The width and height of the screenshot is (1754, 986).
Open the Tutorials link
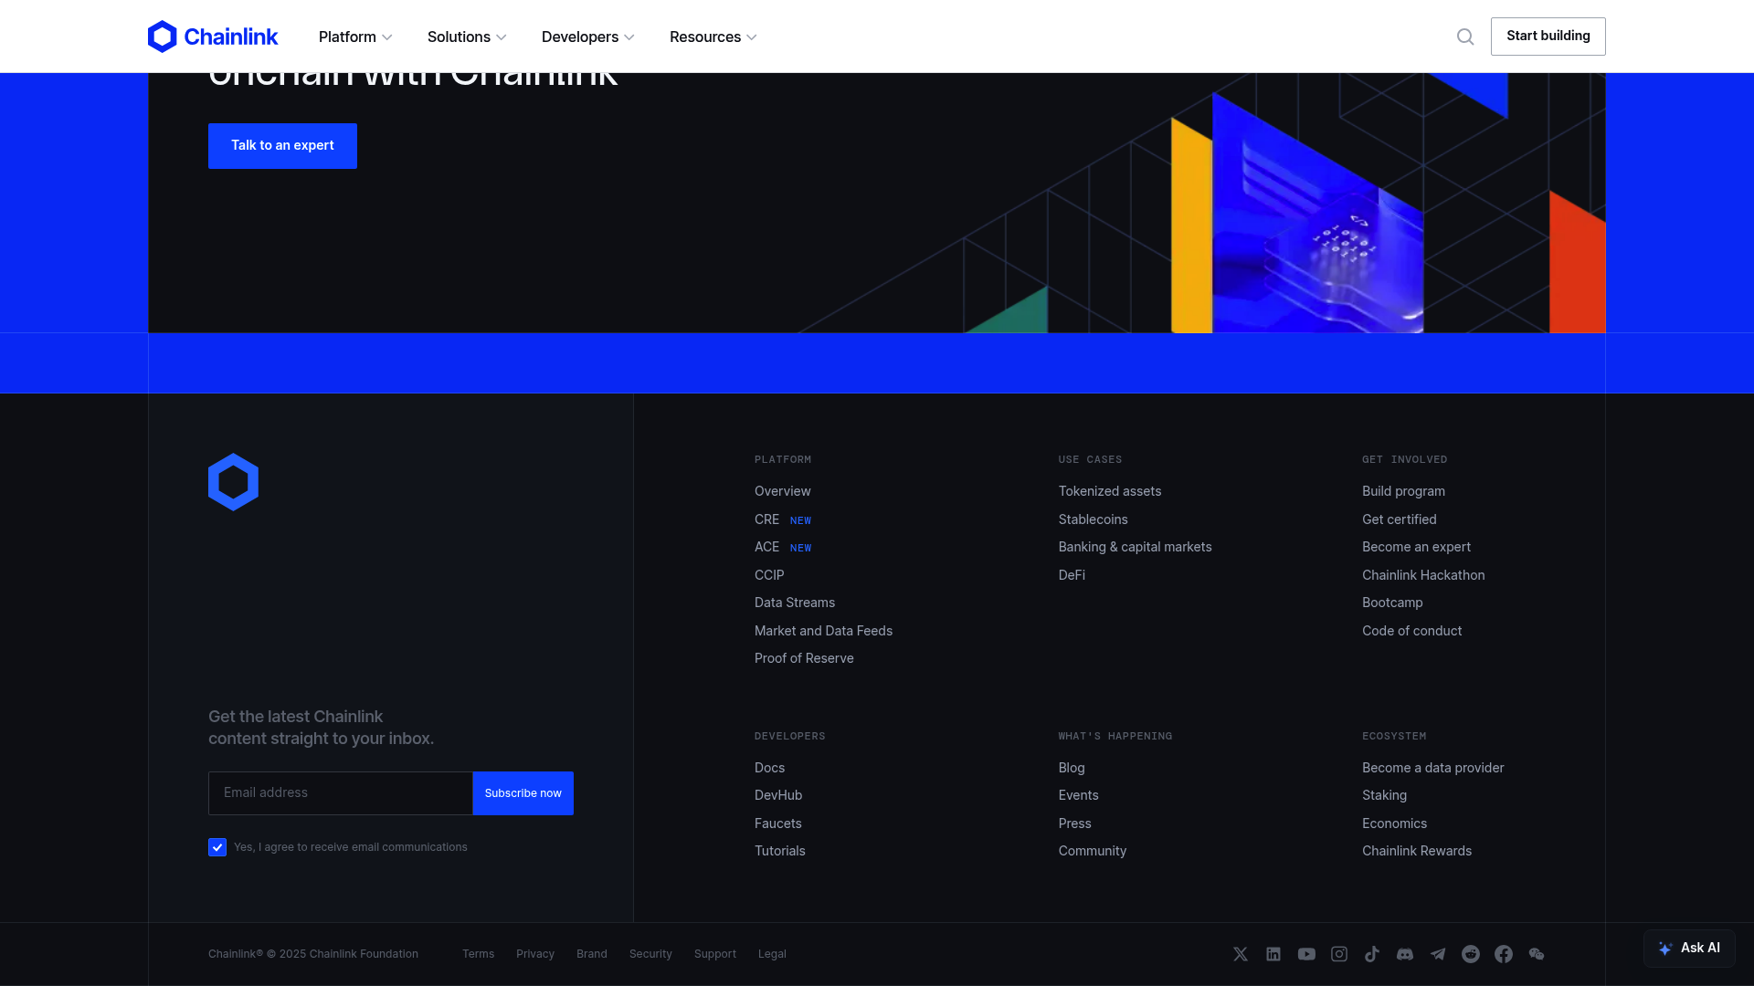780,851
